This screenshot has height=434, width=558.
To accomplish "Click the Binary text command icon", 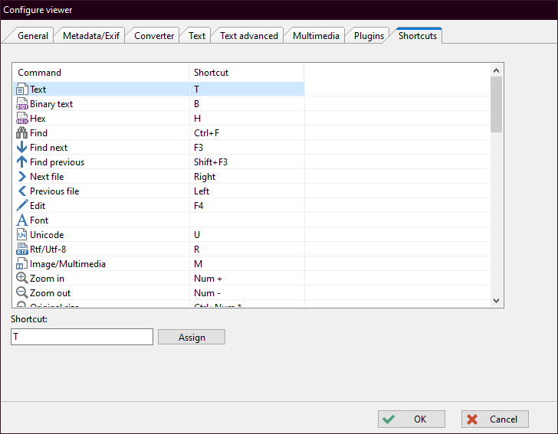I will point(21,104).
